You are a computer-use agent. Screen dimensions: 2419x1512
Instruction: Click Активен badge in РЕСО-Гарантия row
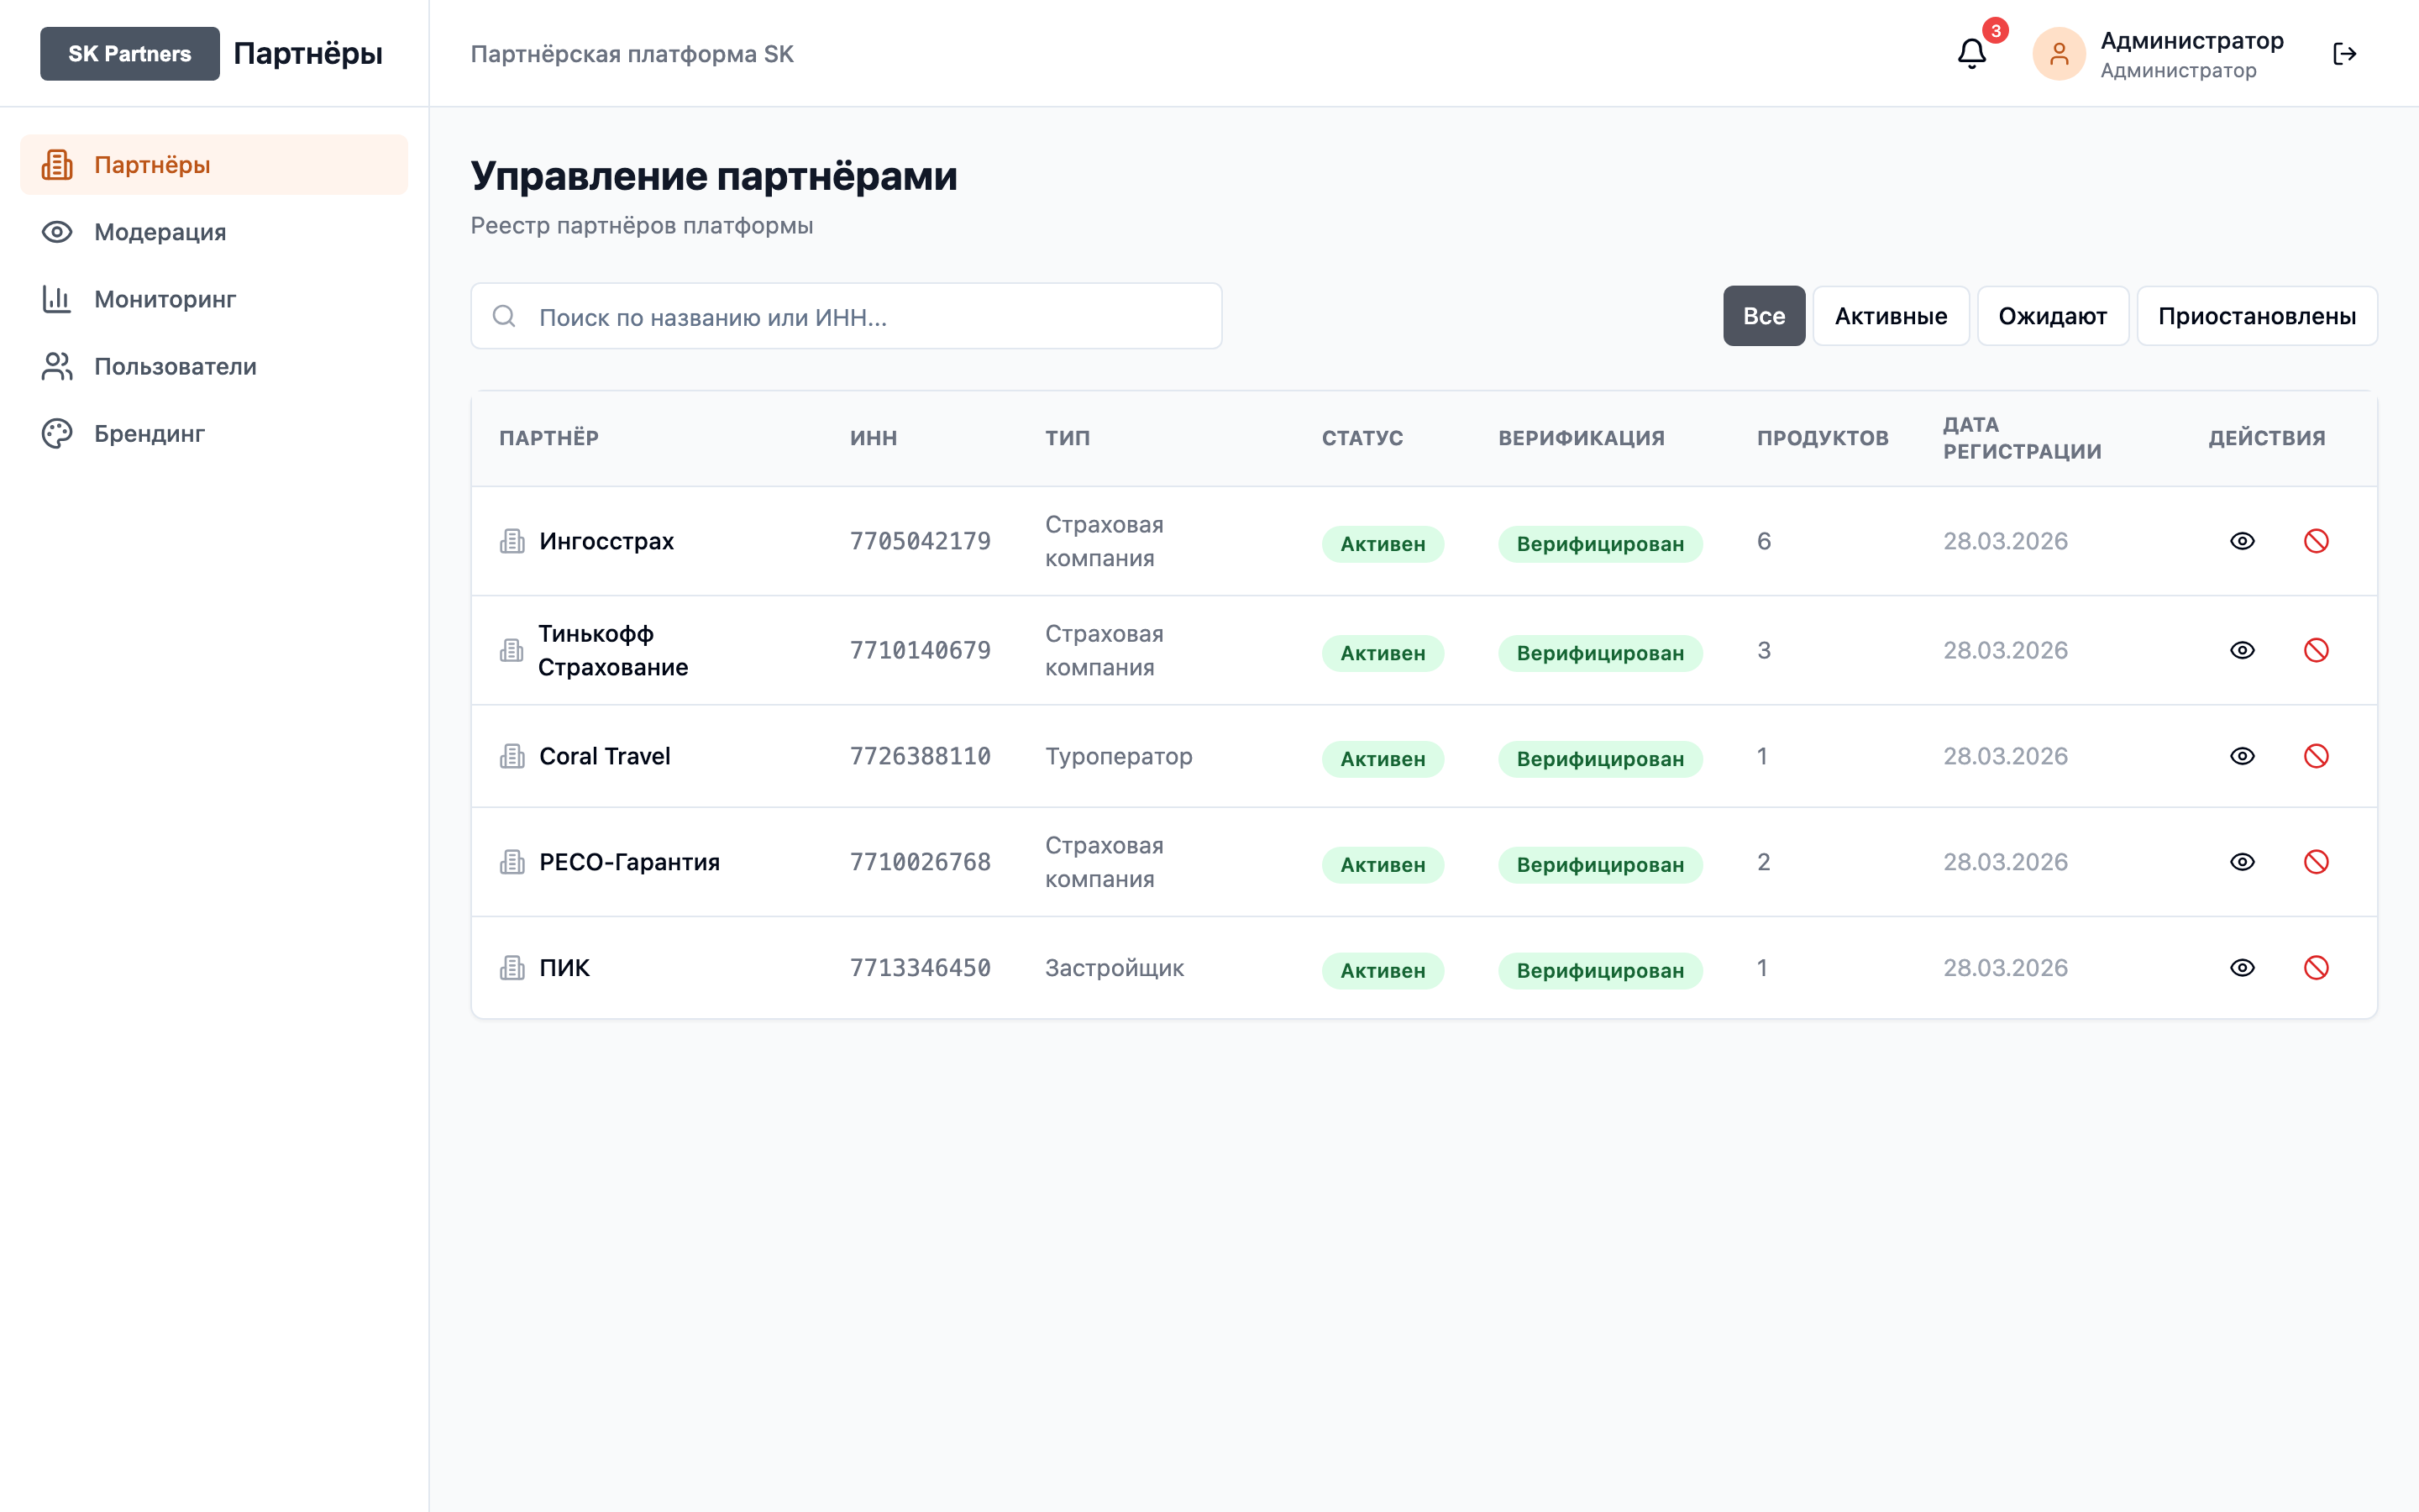coord(1383,865)
